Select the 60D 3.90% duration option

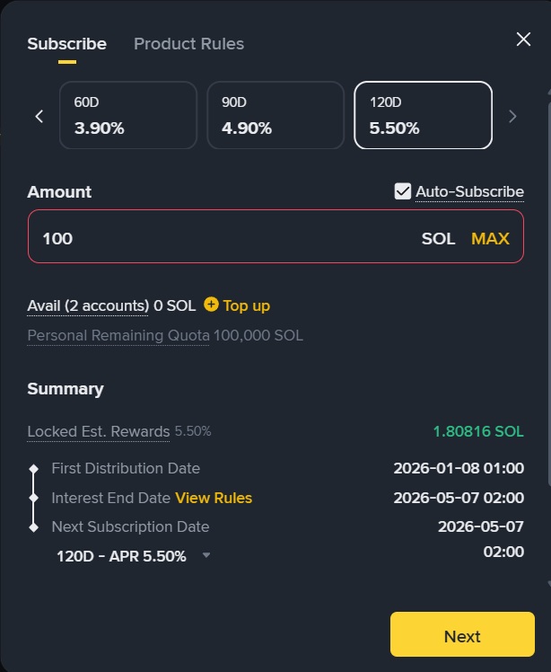[x=127, y=115]
